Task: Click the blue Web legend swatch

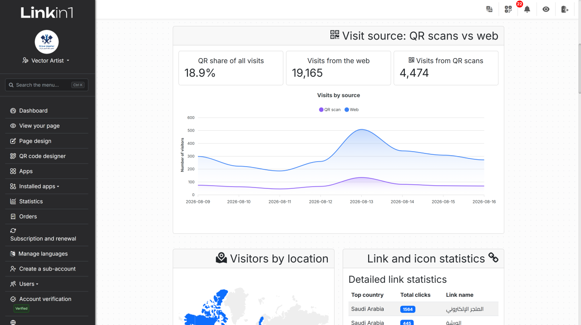Action: pos(347,109)
